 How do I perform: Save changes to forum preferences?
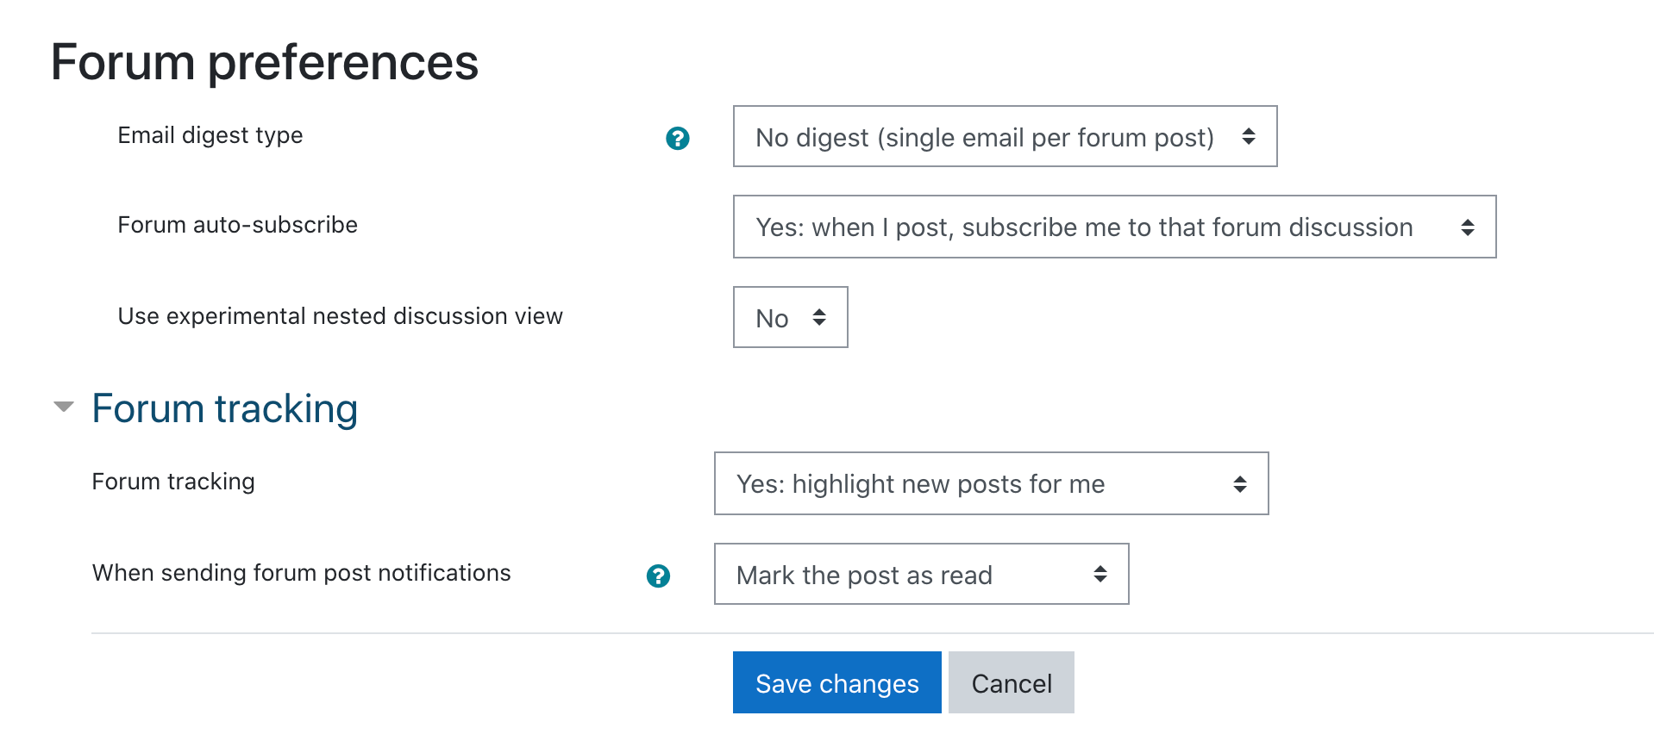tap(836, 683)
